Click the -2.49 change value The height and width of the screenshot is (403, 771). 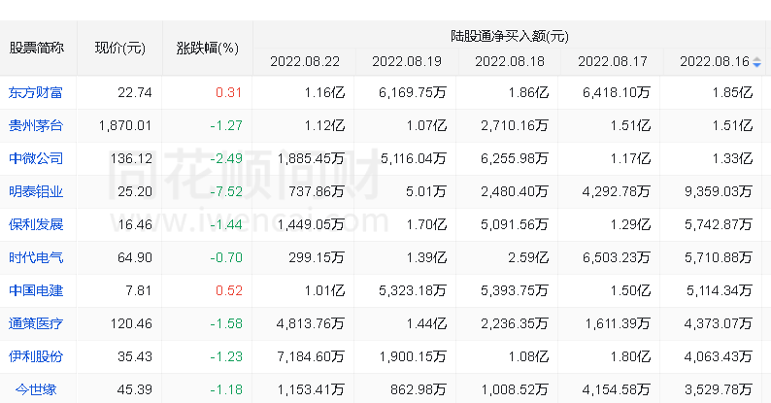(226, 158)
